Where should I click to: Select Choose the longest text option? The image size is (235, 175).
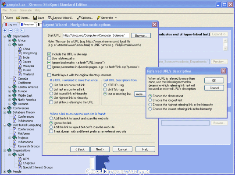pos(150,100)
